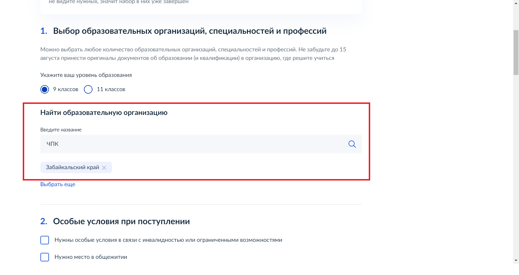519x275 pixels.
Task: Click the '9 классов' label text
Action: point(65,89)
